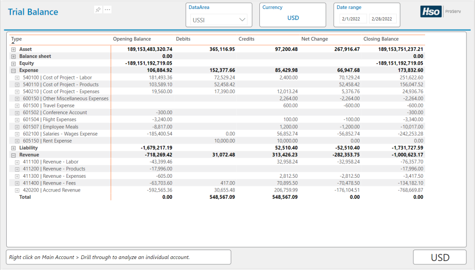Click the start date field 2/1/2022
The image size is (475, 270).
[352, 19]
